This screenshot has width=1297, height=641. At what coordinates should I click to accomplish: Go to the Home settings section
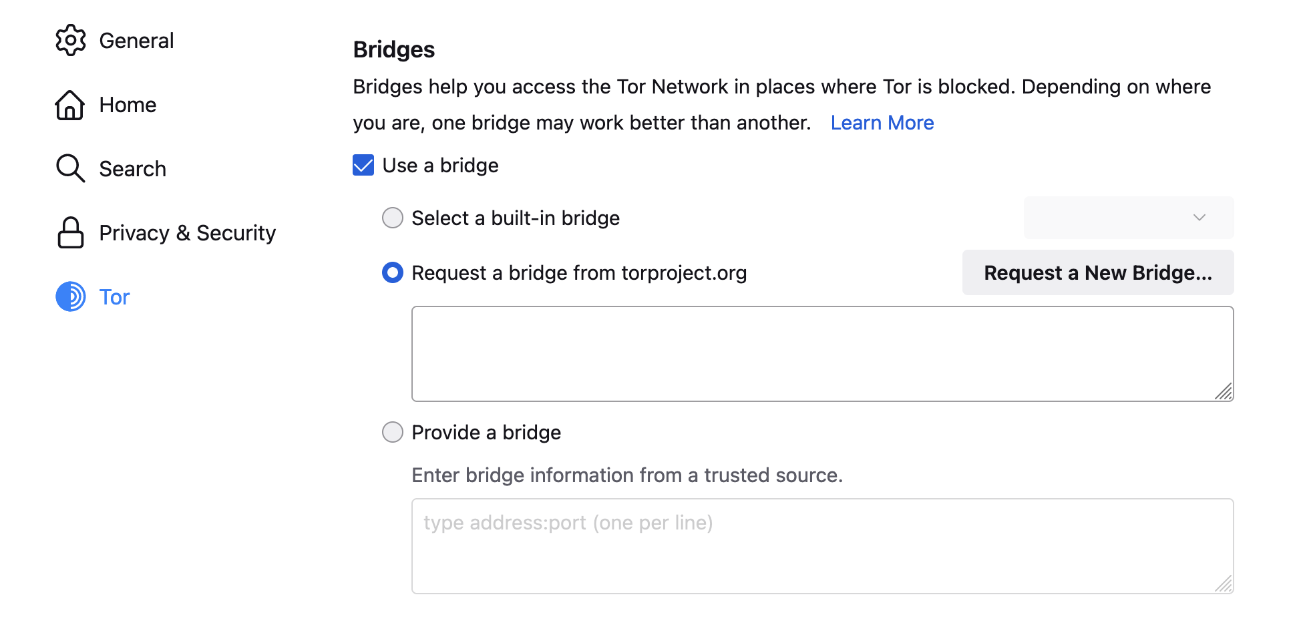128,105
